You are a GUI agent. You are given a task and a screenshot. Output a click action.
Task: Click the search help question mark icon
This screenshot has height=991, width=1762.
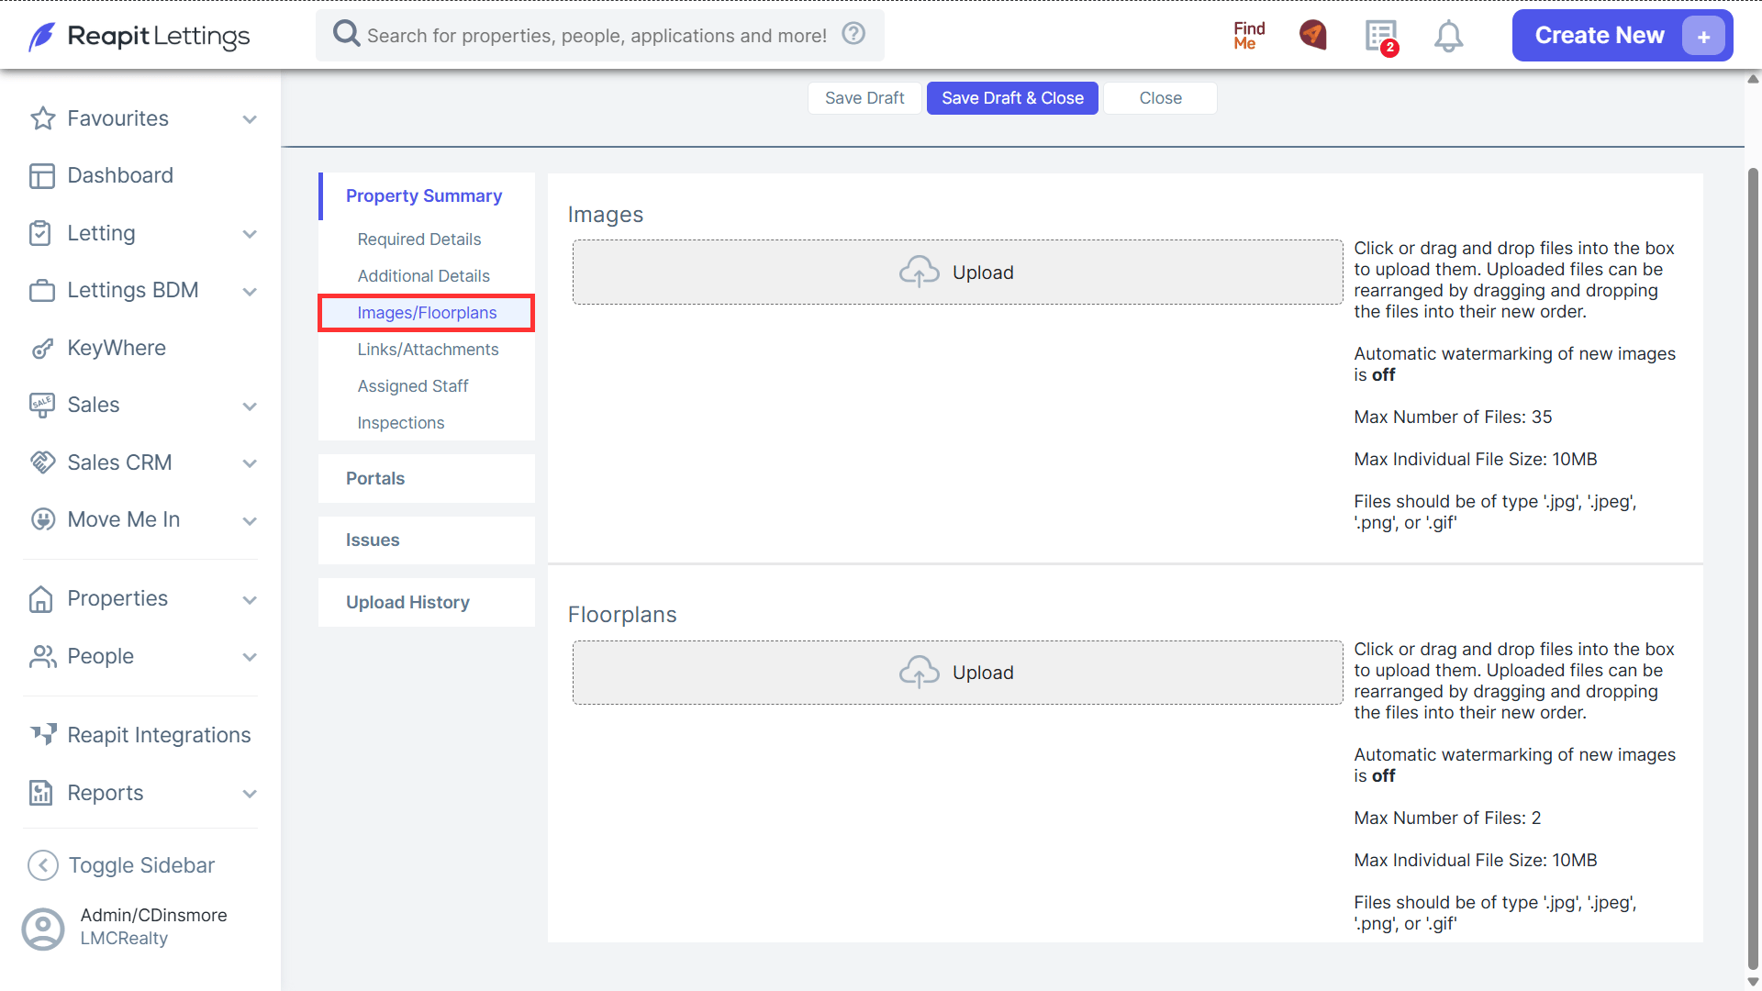click(853, 34)
